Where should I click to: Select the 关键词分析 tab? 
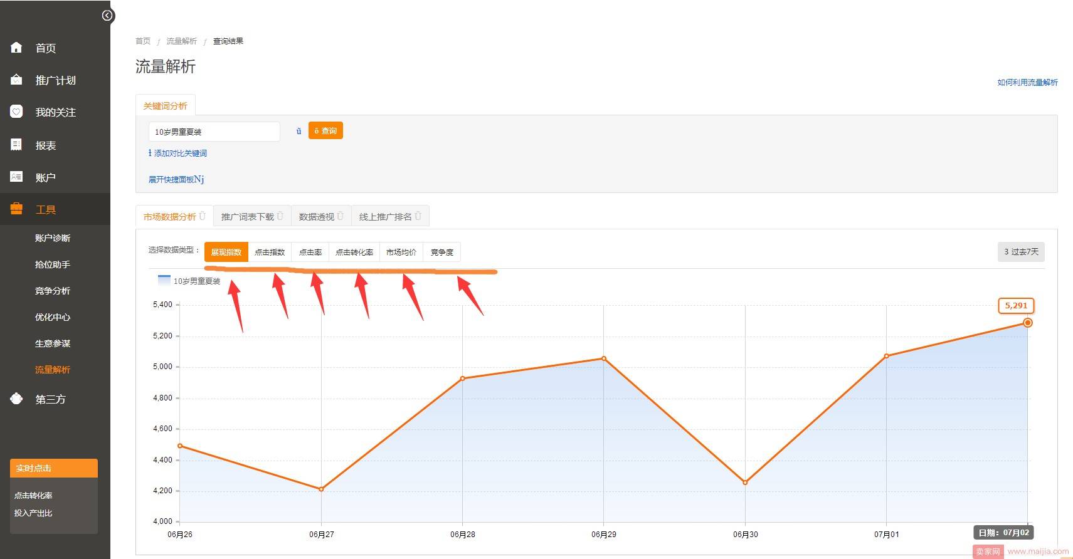pyautogui.click(x=166, y=105)
